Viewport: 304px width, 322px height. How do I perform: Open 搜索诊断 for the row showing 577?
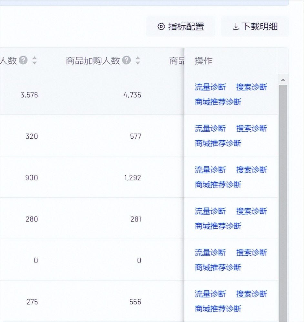(x=251, y=128)
